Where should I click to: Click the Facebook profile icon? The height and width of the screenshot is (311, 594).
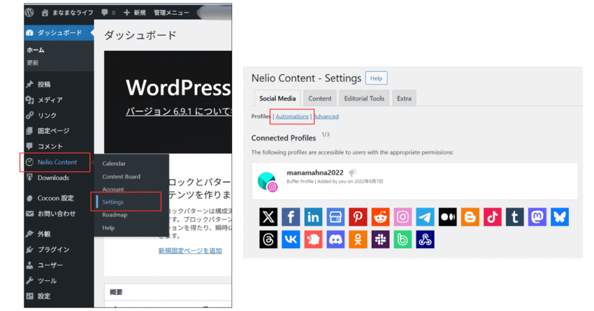[x=291, y=217]
